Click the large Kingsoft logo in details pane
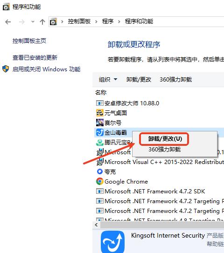Screen dimensions: 224x253 click(112, 241)
